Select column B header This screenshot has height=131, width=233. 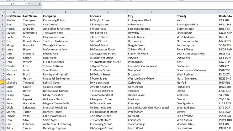coord(33,12)
